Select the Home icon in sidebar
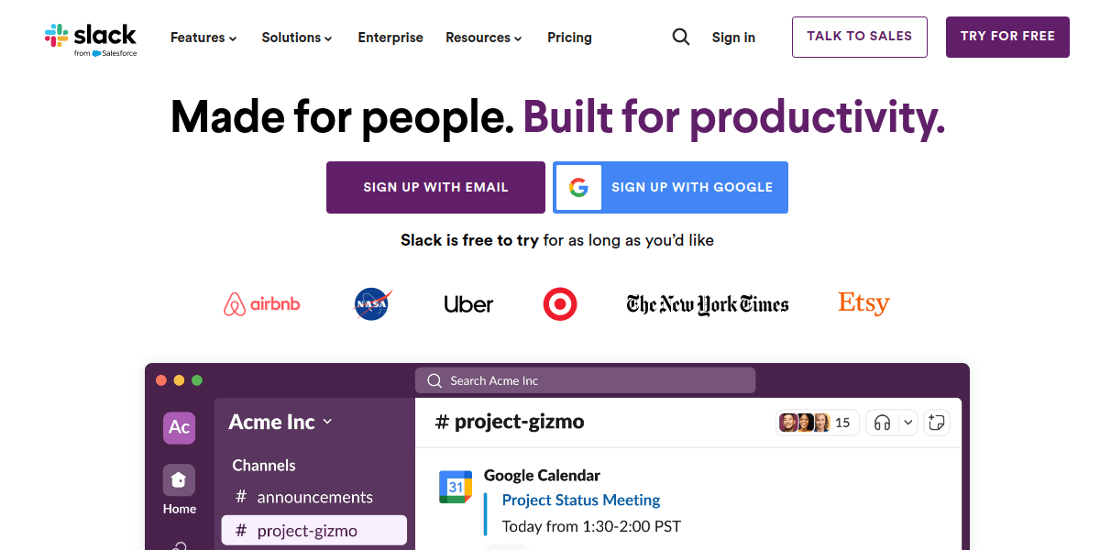This screenshot has height=550, width=1100. coord(179,480)
